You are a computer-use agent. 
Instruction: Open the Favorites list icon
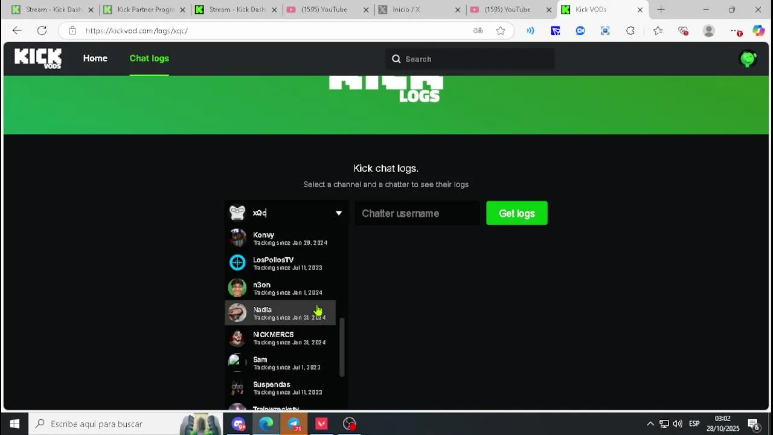coord(658,31)
